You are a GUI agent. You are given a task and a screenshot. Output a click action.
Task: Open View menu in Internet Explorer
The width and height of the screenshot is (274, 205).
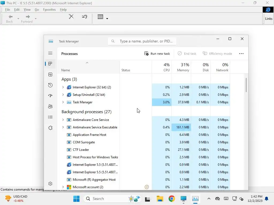point(27,10)
